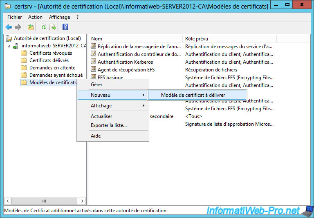Click the Forward arrow toolbar icon
Viewport: 314px width, 218px height.
(18, 27)
